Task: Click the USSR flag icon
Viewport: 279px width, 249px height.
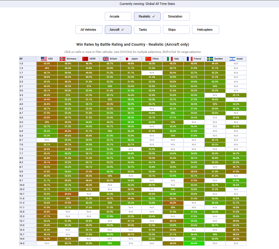Action: point(85,59)
